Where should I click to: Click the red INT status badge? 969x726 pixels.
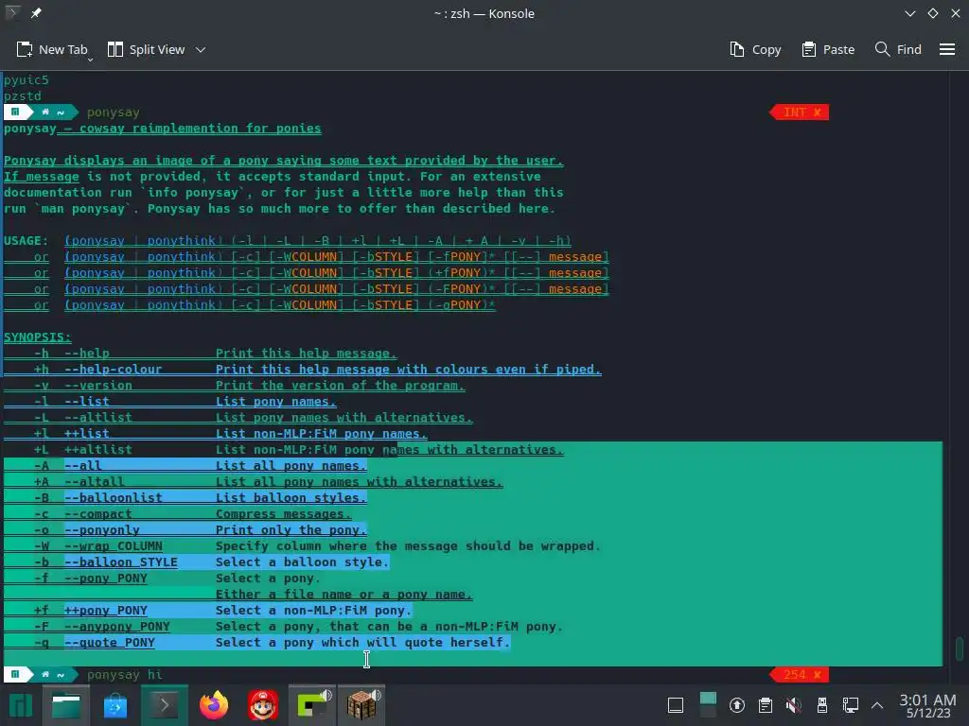click(x=800, y=112)
